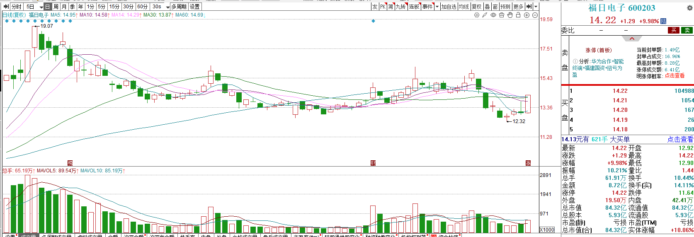694x237 pixels.
Task: Select the 15分 period
Action: tap(114, 7)
